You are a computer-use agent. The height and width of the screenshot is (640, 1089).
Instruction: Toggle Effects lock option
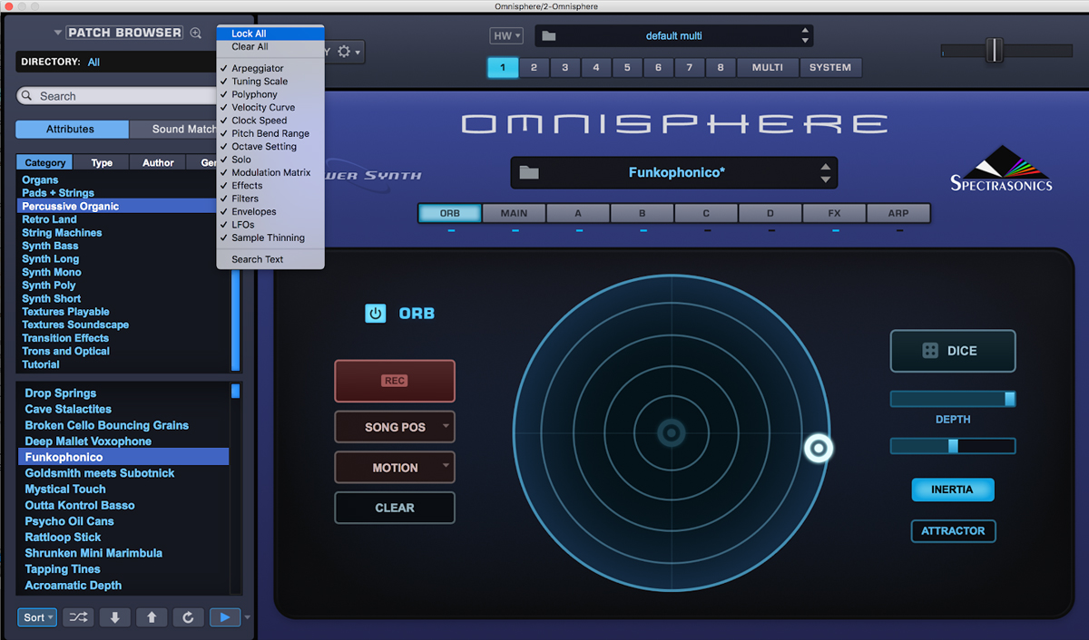click(247, 186)
